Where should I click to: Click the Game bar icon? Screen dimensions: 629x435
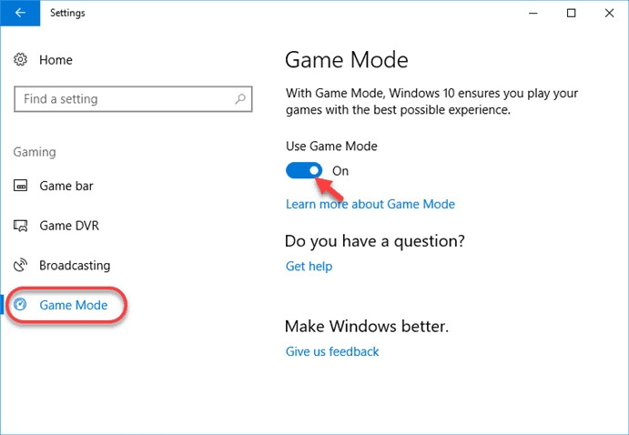pyautogui.click(x=21, y=187)
